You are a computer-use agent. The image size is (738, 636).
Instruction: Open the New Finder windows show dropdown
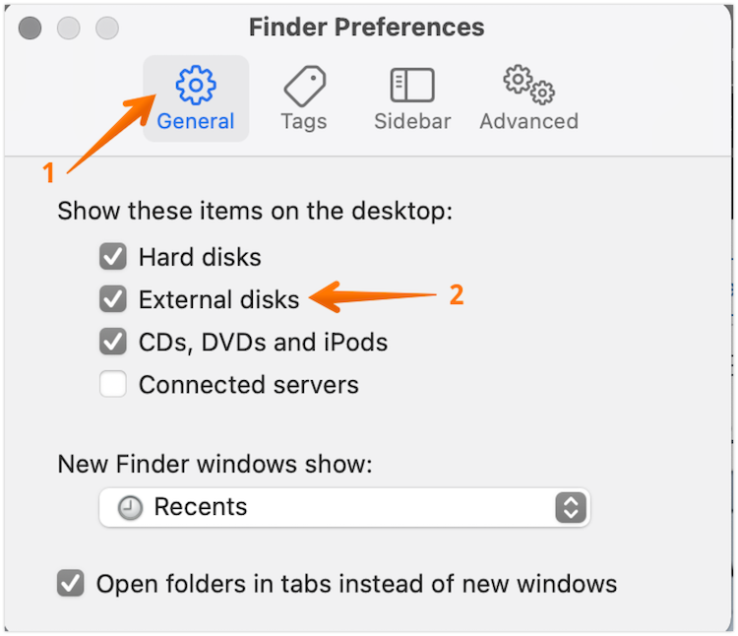coord(344,508)
